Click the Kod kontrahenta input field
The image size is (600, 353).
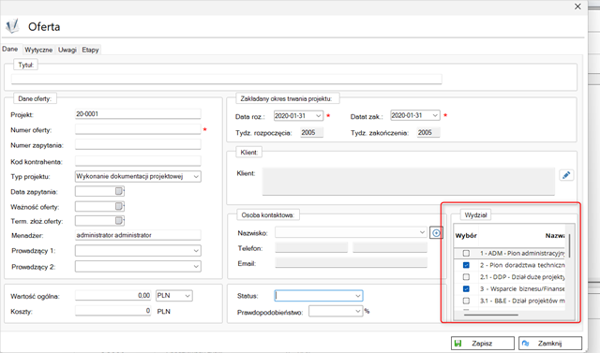click(x=138, y=161)
